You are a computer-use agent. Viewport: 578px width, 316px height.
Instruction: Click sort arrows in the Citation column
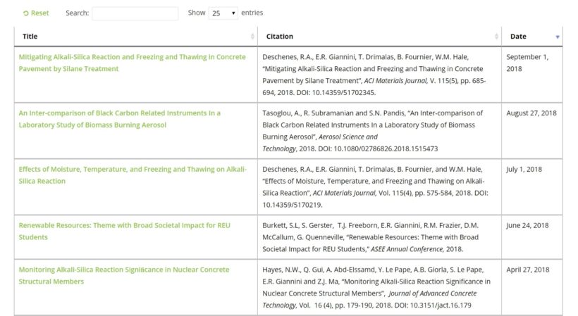[496, 37]
